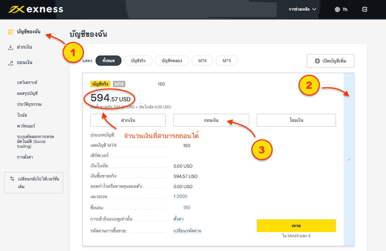The width and height of the screenshot is (386, 251).
Task: Click the globe language icon
Action: (x=337, y=9)
